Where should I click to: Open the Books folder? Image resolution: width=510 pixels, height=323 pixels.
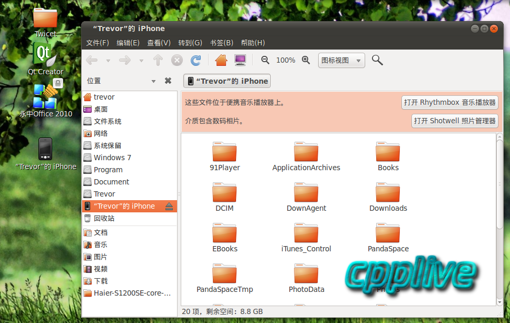(388, 156)
